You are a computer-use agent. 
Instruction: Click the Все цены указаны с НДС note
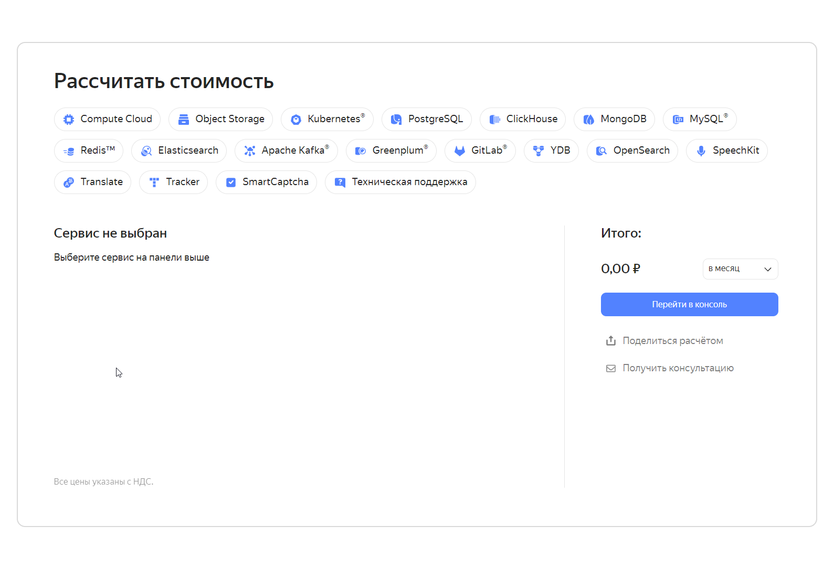pos(103,481)
